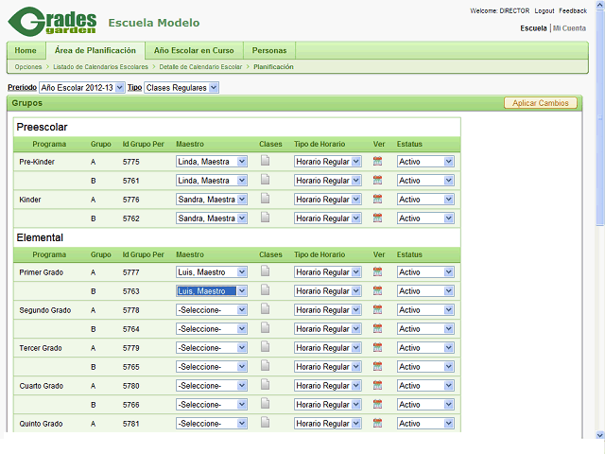
Task: Click the Segundo Grado program label
Action: 45,310
